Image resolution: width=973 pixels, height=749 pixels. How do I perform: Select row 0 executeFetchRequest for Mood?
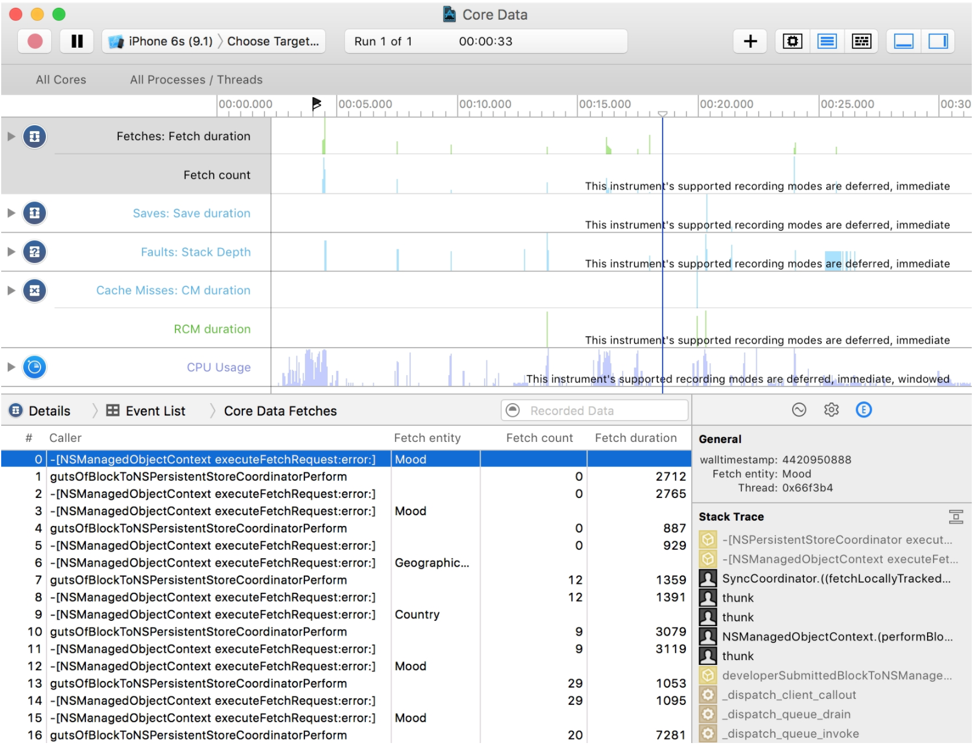346,459
